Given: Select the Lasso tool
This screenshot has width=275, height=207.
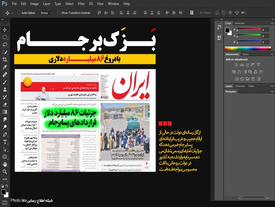Looking at the screenshot, I should [x=5, y=45].
